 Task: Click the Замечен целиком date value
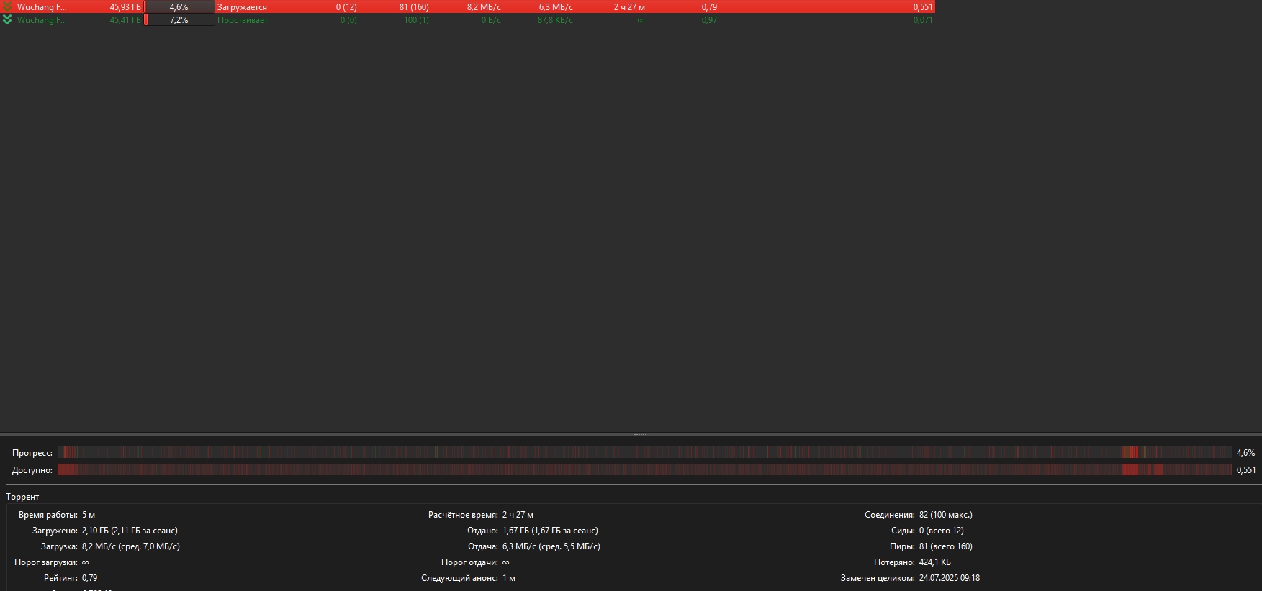(950, 578)
